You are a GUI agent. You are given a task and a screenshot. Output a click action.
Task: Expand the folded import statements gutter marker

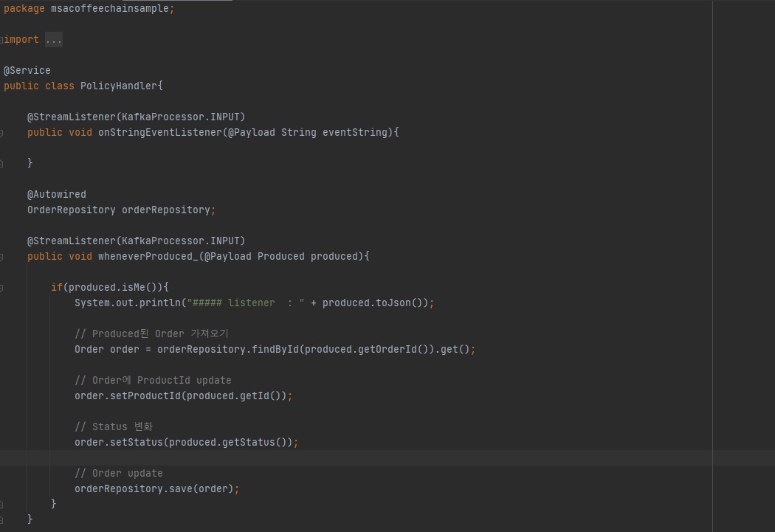(x=1, y=40)
